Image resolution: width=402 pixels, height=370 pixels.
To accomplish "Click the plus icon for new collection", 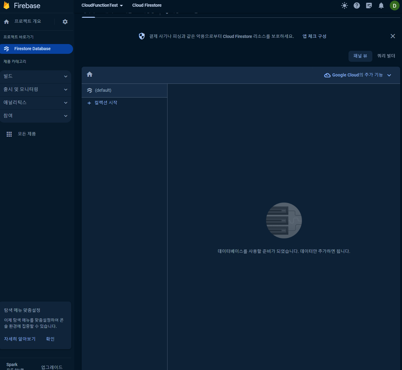I will pos(89,103).
